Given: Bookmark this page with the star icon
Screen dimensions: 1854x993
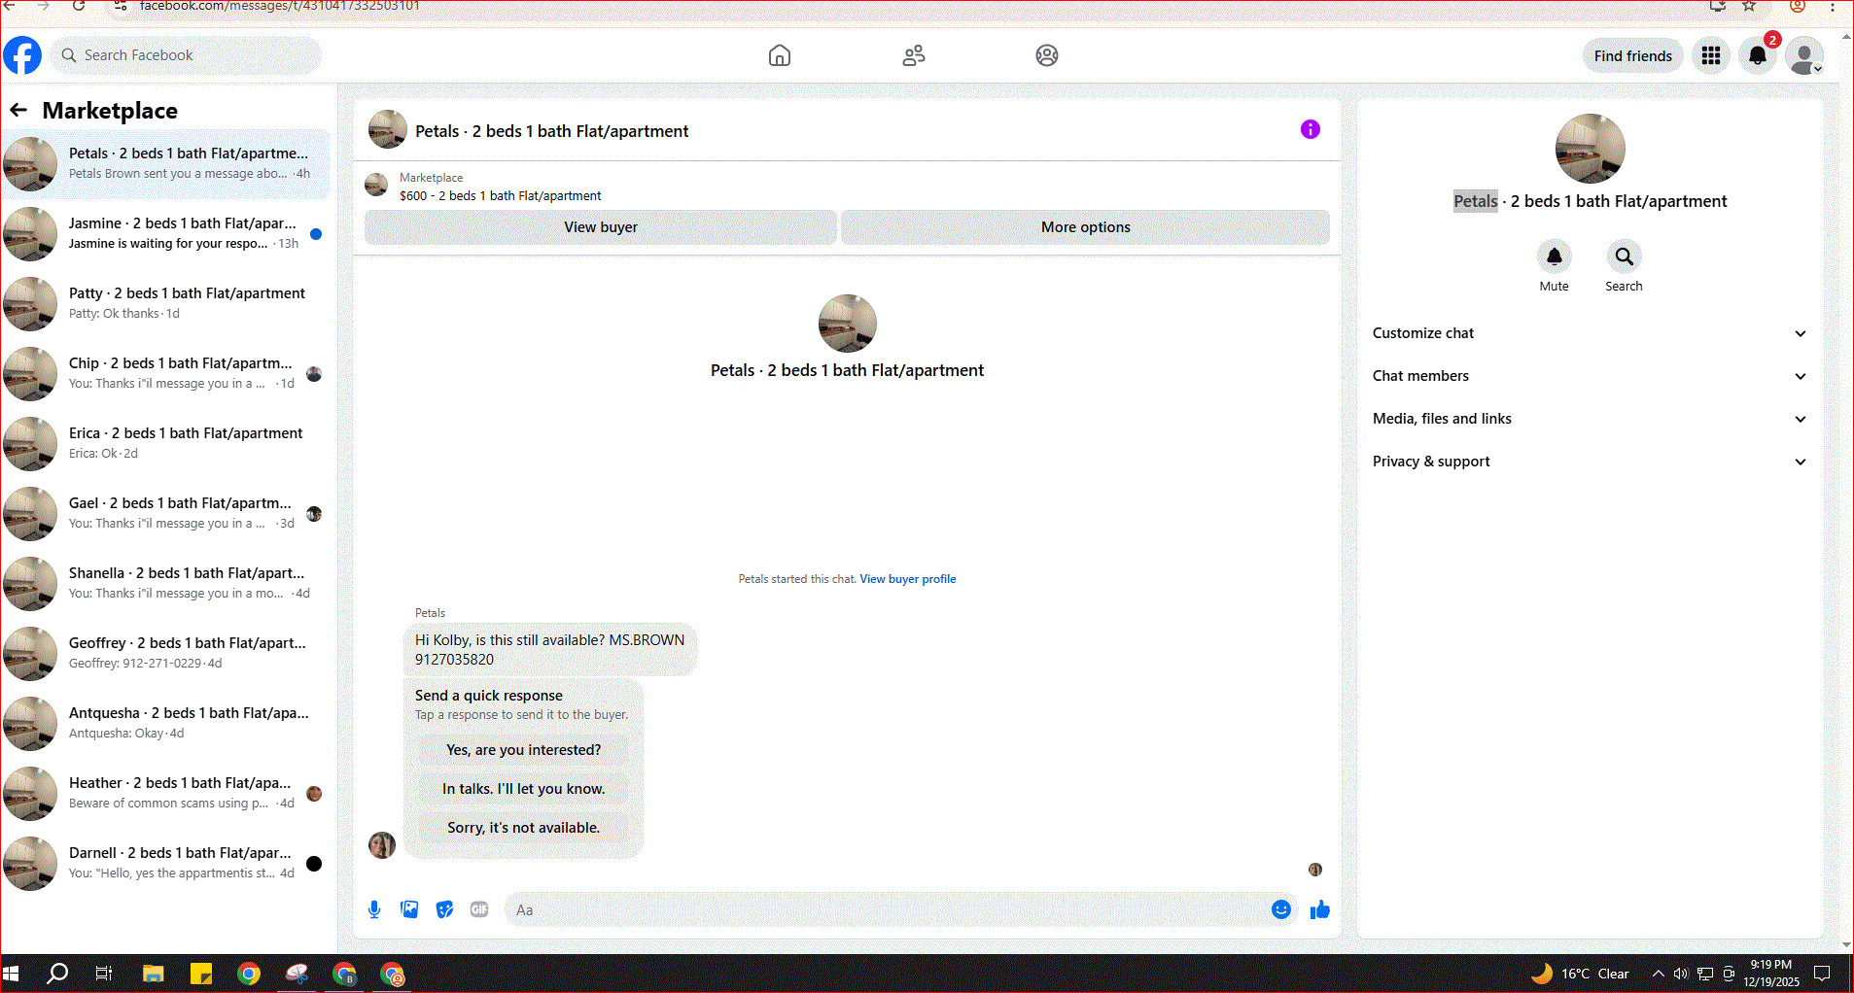Looking at the screenshot, I should 1749,6.
